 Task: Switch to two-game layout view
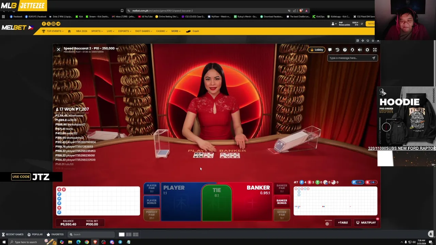[x=129, y=234]
